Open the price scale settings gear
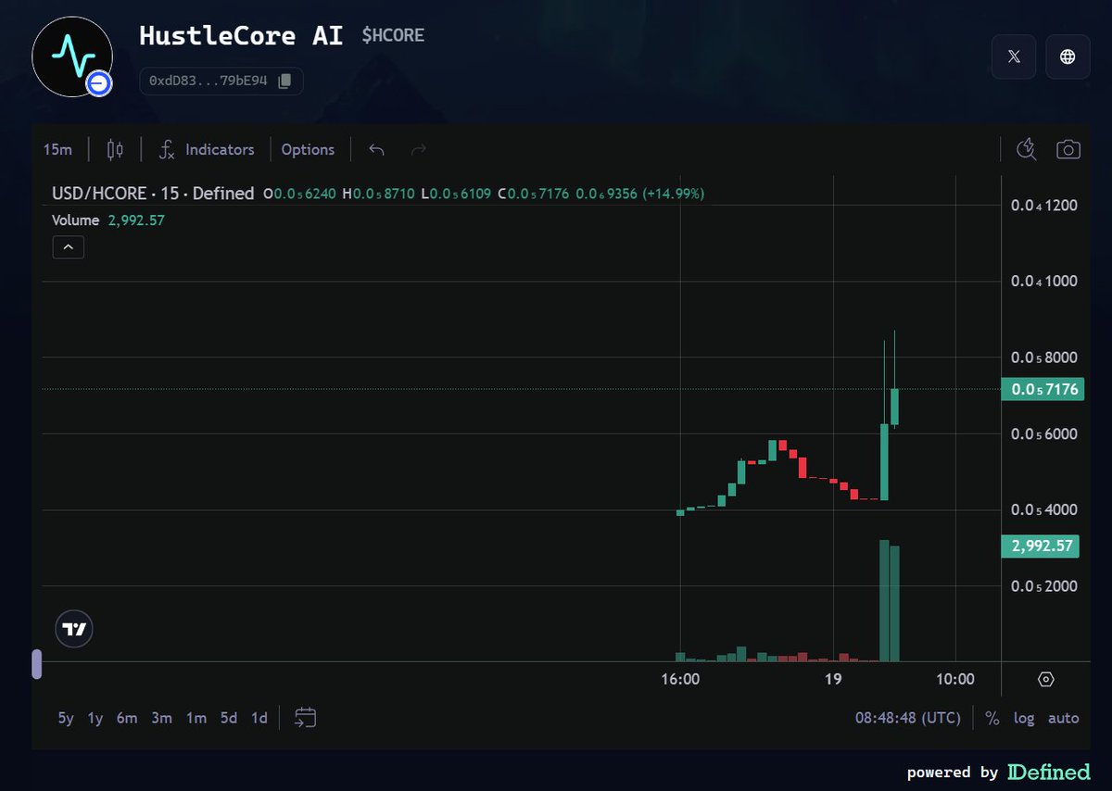 pyautogui.click(x=1046, y=679)
